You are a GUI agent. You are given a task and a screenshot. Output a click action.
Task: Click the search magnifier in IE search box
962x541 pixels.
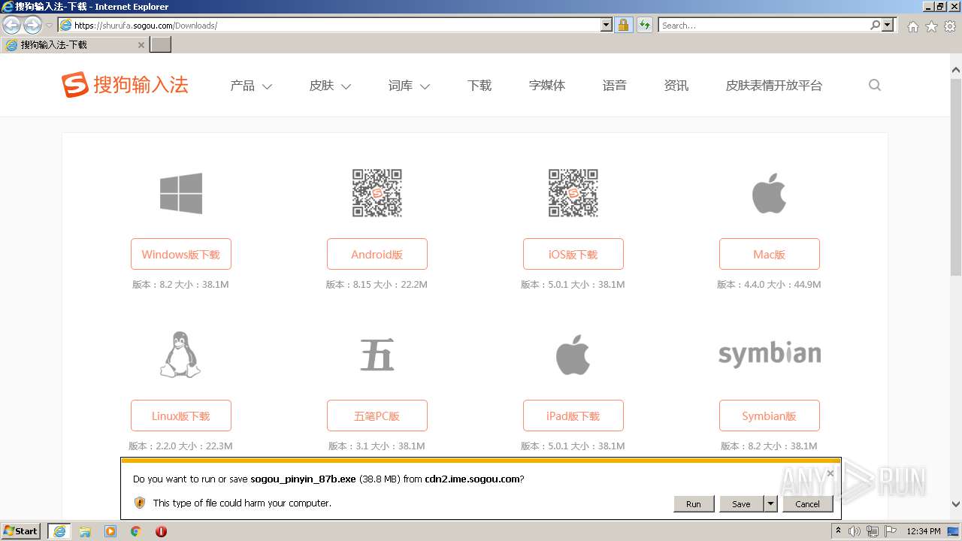tap(875, 25)
